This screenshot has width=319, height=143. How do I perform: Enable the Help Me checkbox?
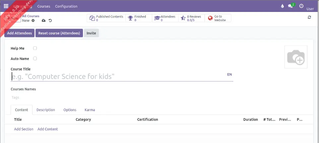point(35,48)
